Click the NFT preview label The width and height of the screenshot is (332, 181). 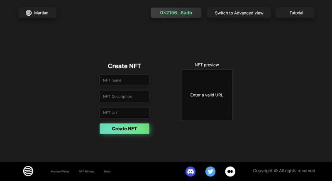tap(207, 65)
